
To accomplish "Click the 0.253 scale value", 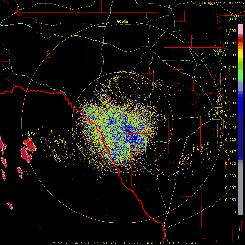I will [231, 200].
